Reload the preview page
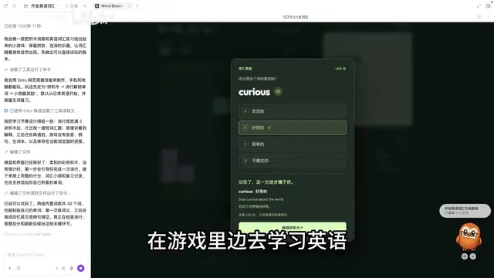The height and width of the screenshot is (278, 494). point(111,17)
